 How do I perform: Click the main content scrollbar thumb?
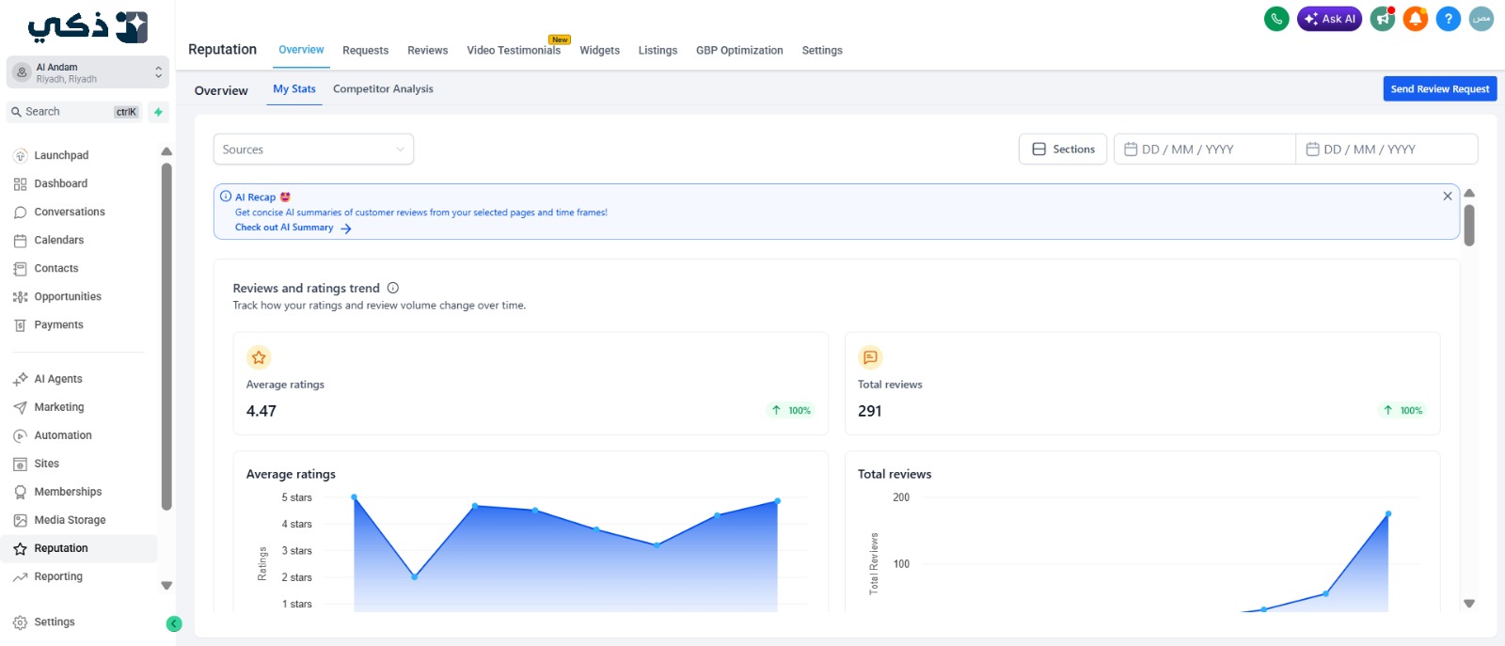click(1469, 226)
